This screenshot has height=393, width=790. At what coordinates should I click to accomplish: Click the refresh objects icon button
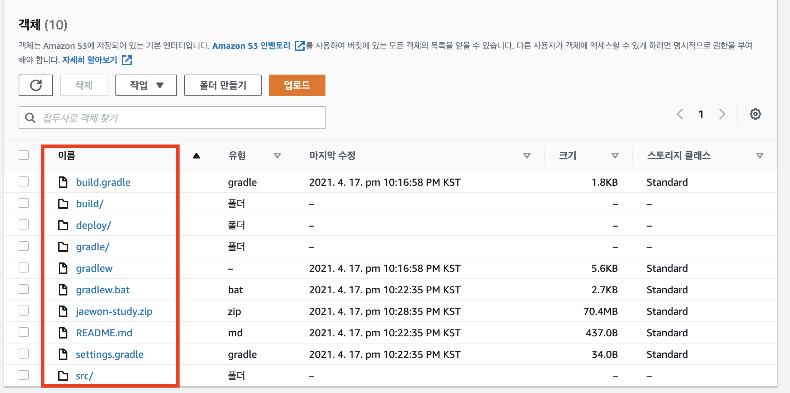coord(36,85)
